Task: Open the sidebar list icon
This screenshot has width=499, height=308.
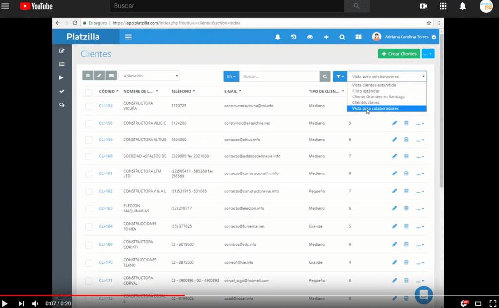Action: [62, 64]
